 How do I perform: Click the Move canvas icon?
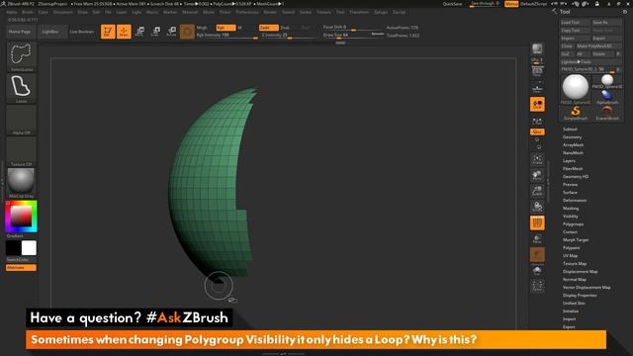click(x=537, y=175)
